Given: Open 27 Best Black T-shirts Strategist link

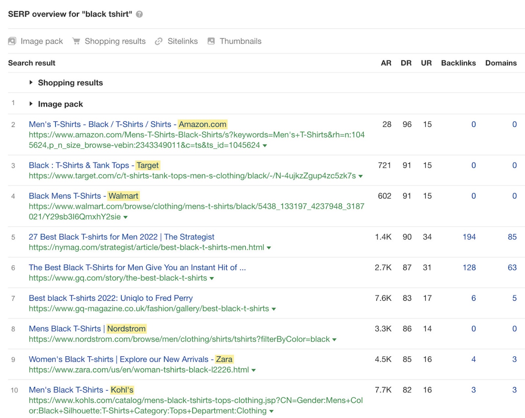Looking at the screenshot, I should (x=121, y=237).
